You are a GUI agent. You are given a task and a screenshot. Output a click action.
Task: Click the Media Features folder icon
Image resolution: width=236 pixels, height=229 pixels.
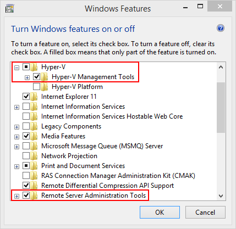[x=34, y=136]
